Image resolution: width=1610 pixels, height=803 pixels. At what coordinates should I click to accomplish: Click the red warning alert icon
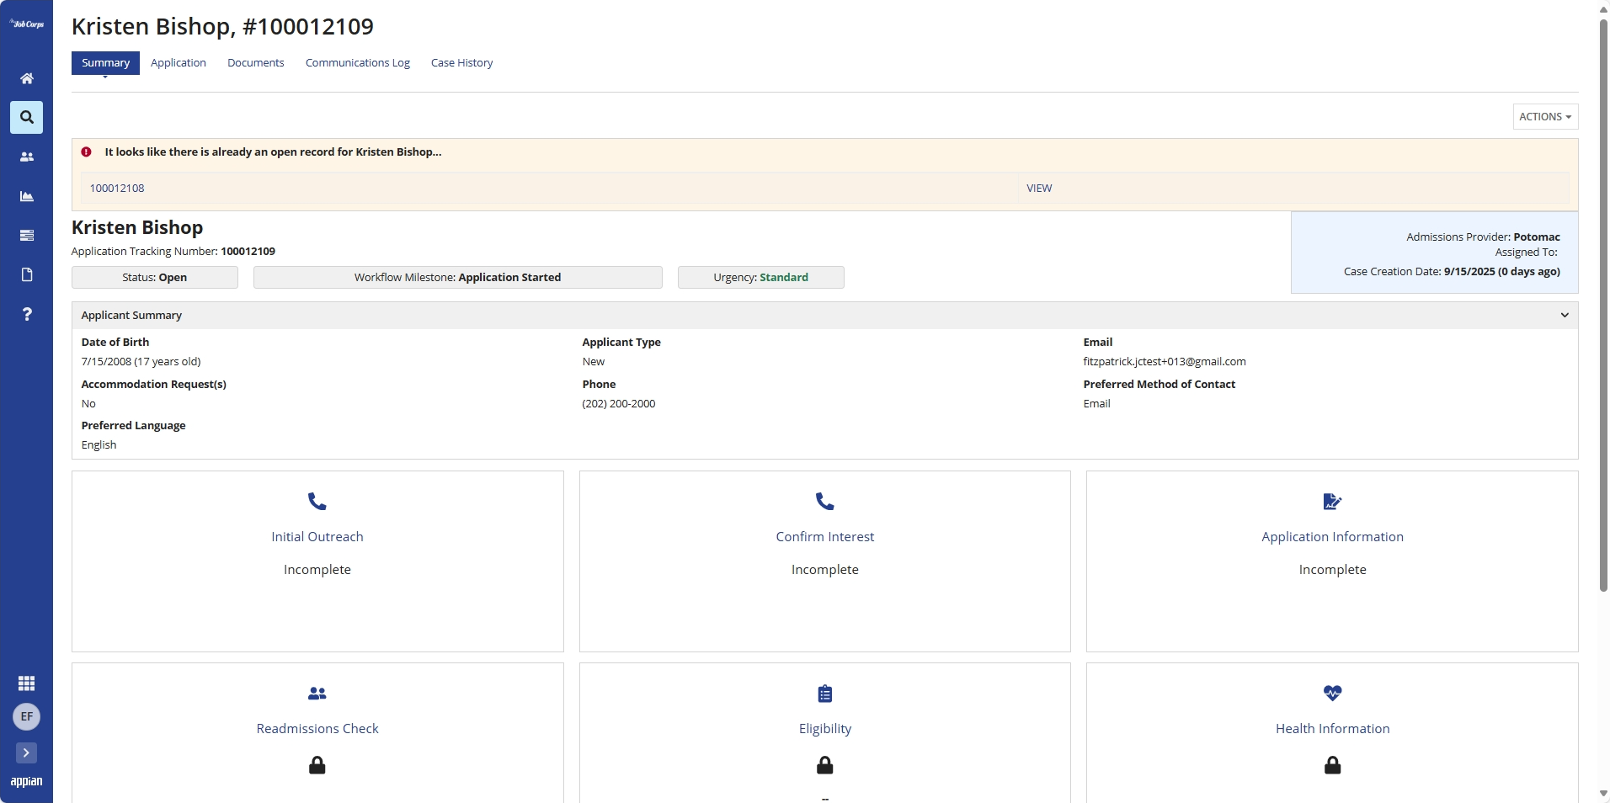(86, 152)
